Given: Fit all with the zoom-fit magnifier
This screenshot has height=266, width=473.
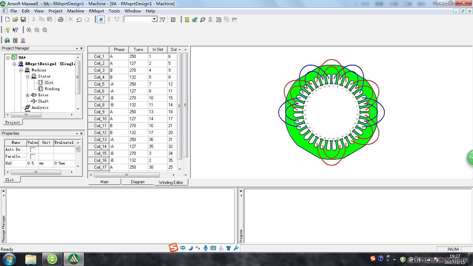Looking at the screenshot, I should [x=45, y=30].
